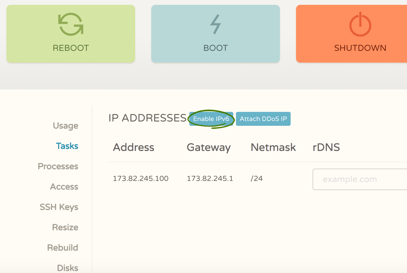The image size is (407, 273).
Task: Go to Processes in the sidebar
Action: click(x=58, y=166)
